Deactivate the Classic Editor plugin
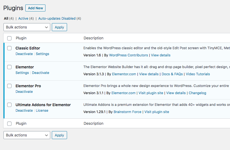 [24, 54]
